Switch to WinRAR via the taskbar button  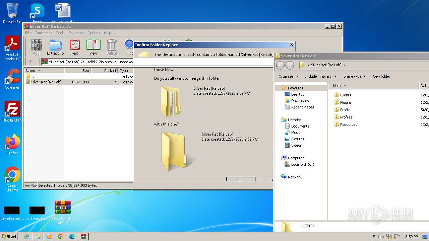pos(83,237)
